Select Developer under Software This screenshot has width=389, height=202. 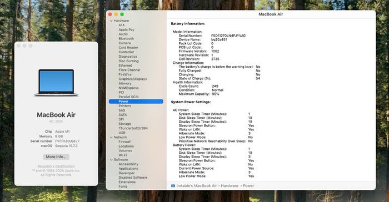click(127, 173)
